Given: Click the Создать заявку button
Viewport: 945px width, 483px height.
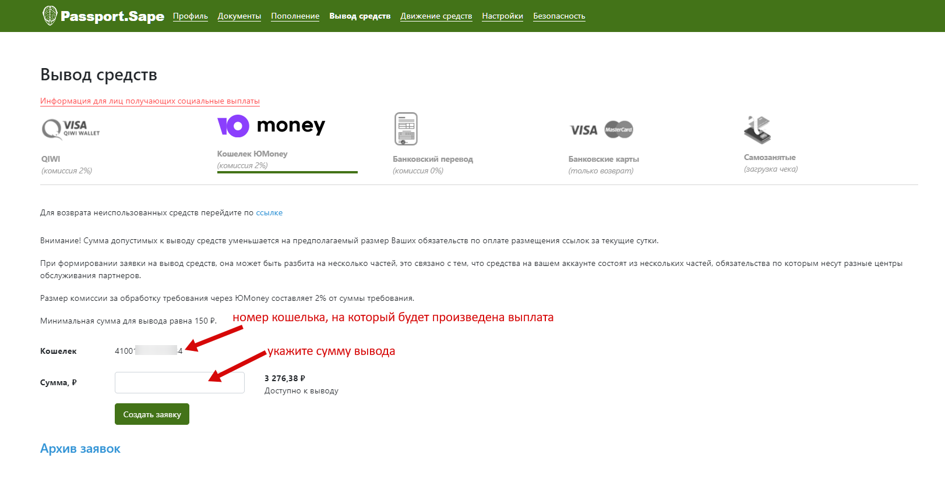Looking at the screenshot, I should pos(152,414).
